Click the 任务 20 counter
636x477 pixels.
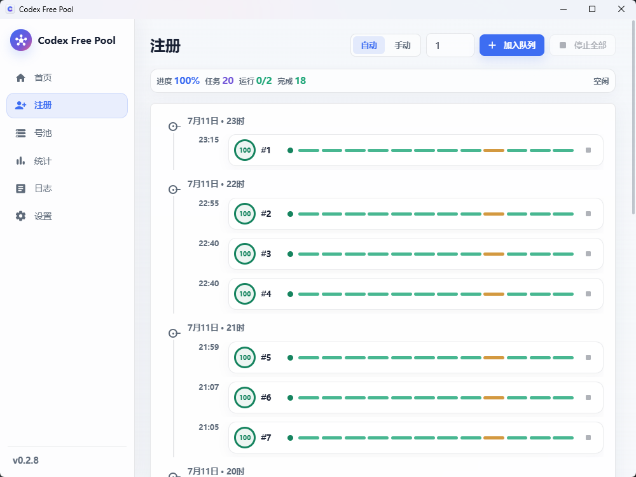click(219, 81)
